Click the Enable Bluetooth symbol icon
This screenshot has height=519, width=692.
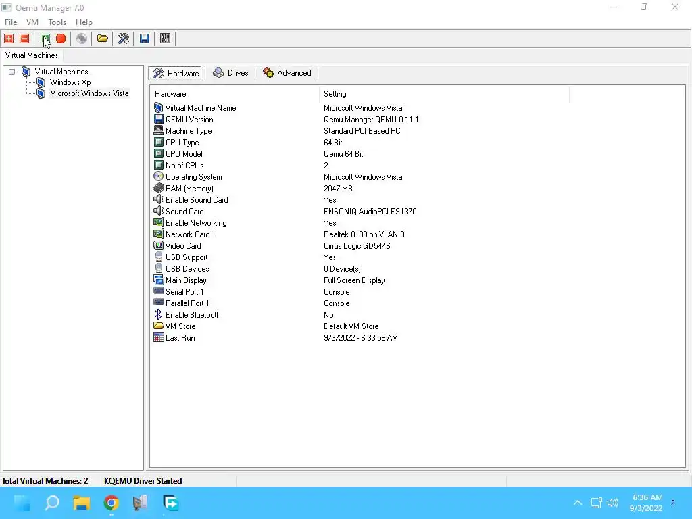coord(158,314)
